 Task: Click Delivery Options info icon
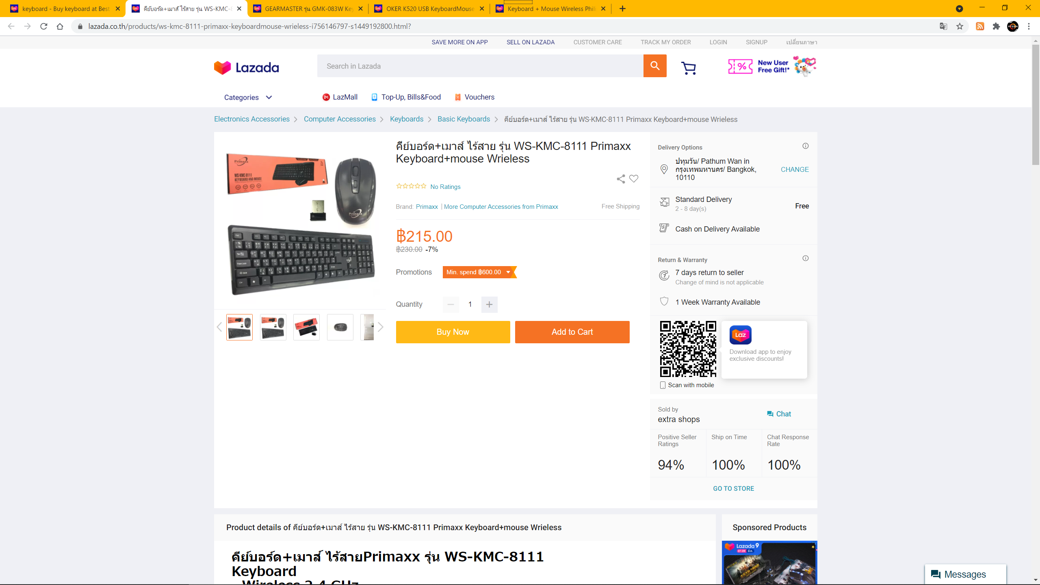[806, 146]
